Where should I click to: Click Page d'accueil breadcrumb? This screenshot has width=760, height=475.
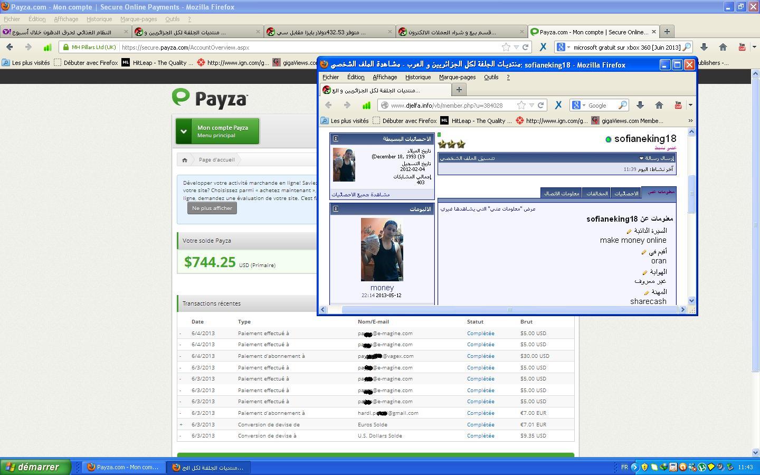coord(216,160)
